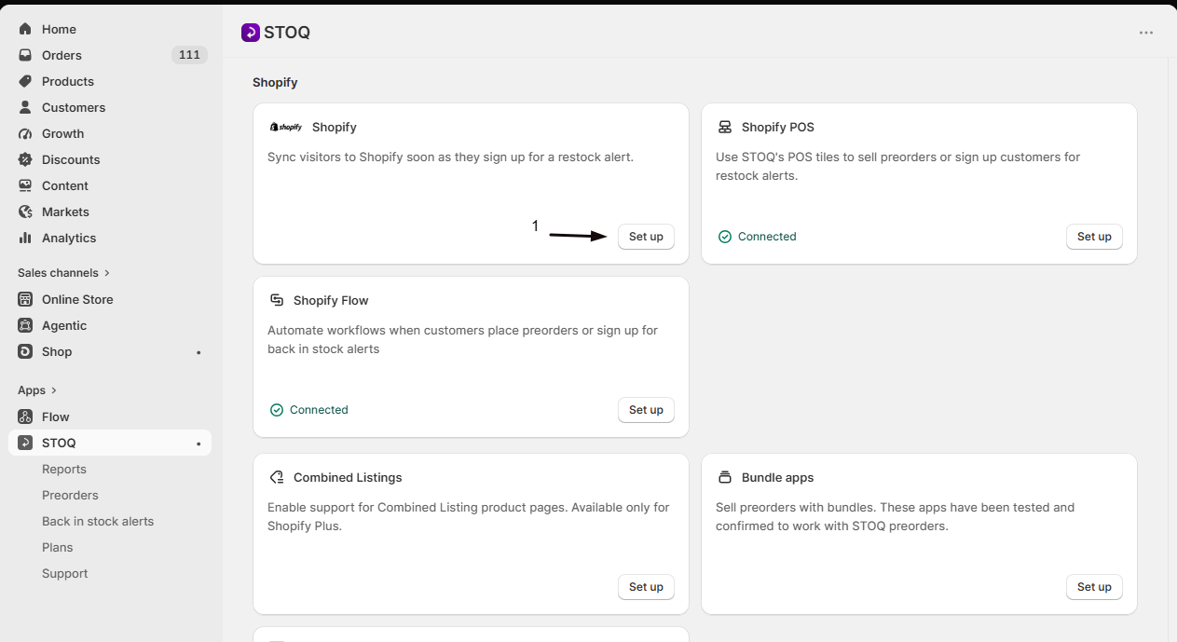Click the STOQ app icon in sidebar
The image size is (1177, 642).
25,443
